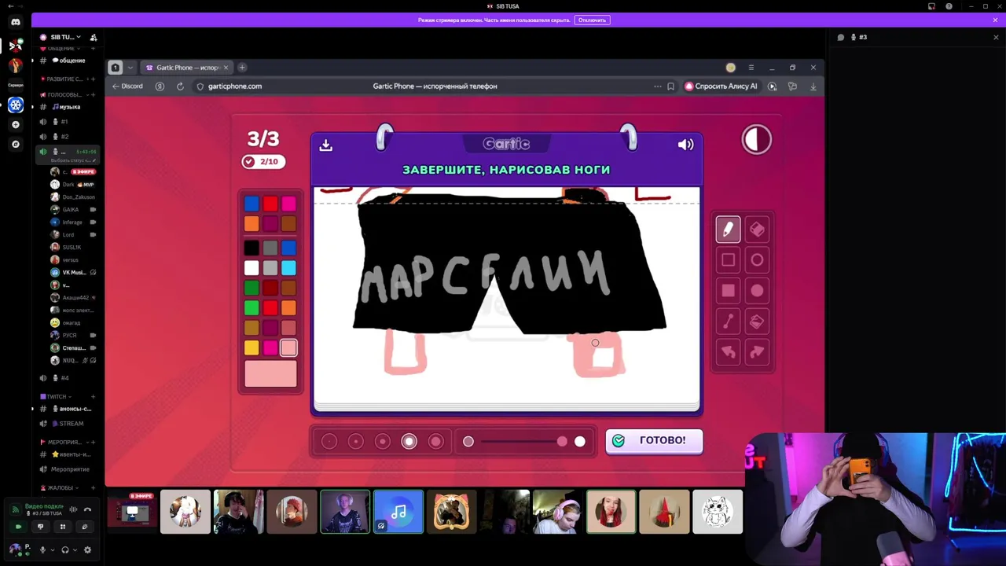The height and width of the screenshot is (566, 1006).
Task: Toggle the Discord microphone mute
Action: (x=43, y=550)
